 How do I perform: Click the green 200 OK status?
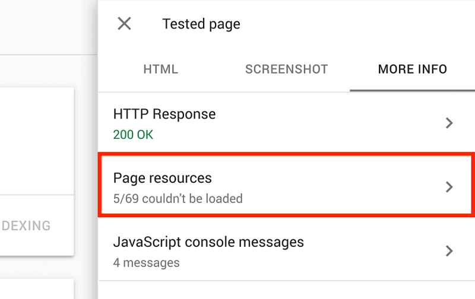click(x=133, y=135)
